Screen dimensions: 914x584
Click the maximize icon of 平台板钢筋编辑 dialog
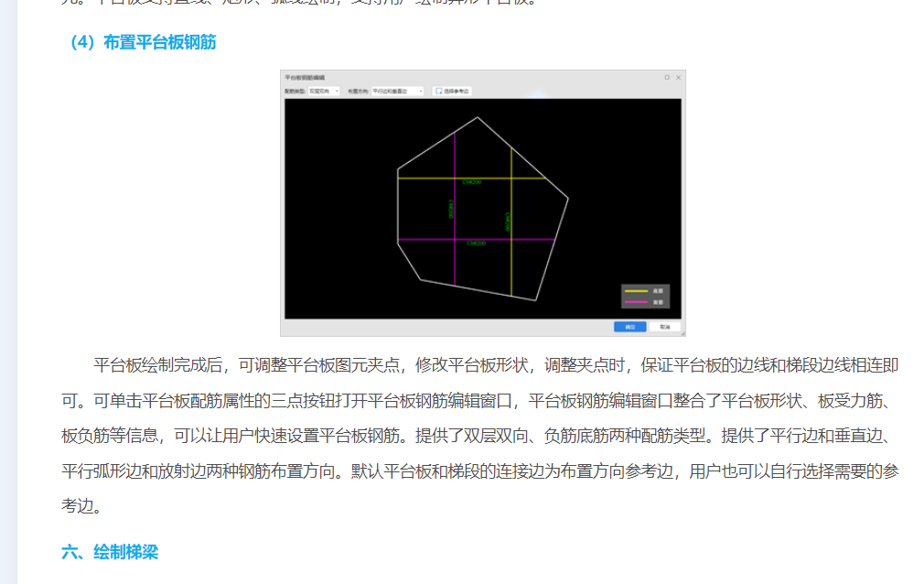click(x=667, y=77)
